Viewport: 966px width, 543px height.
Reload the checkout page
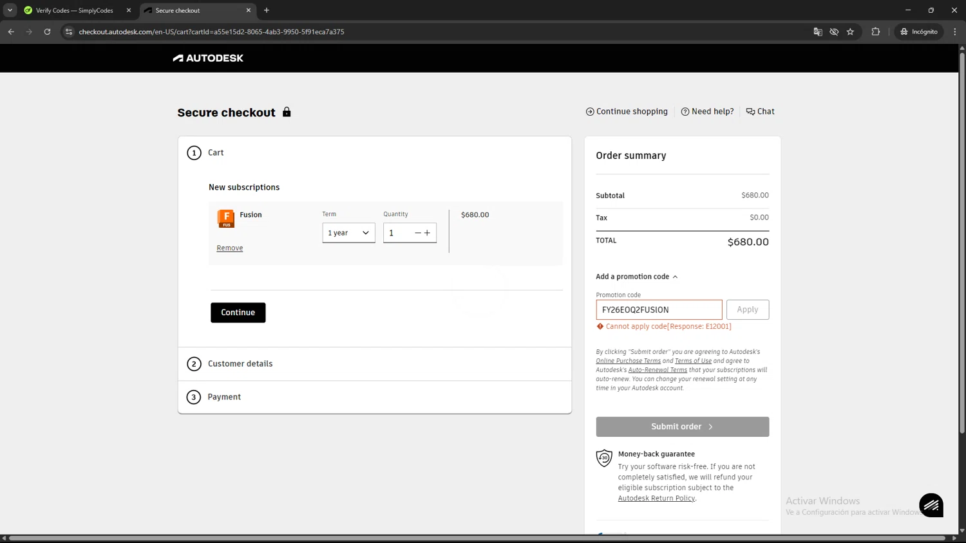[x=47, y=32]
